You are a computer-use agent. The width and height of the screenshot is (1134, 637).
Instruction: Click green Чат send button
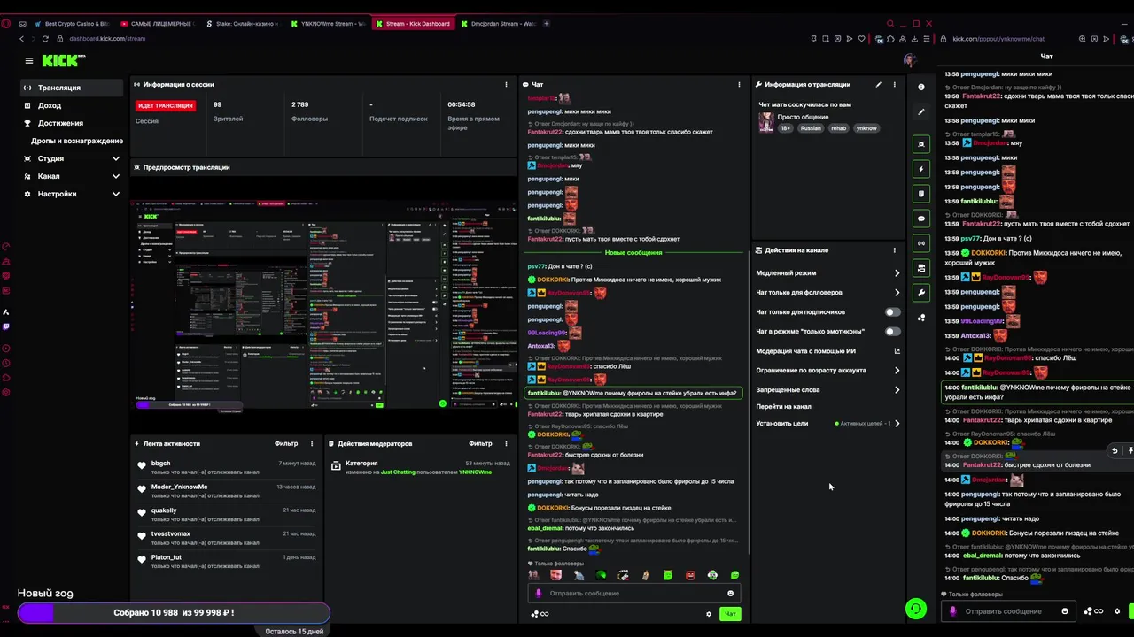(x=730, y=614)
